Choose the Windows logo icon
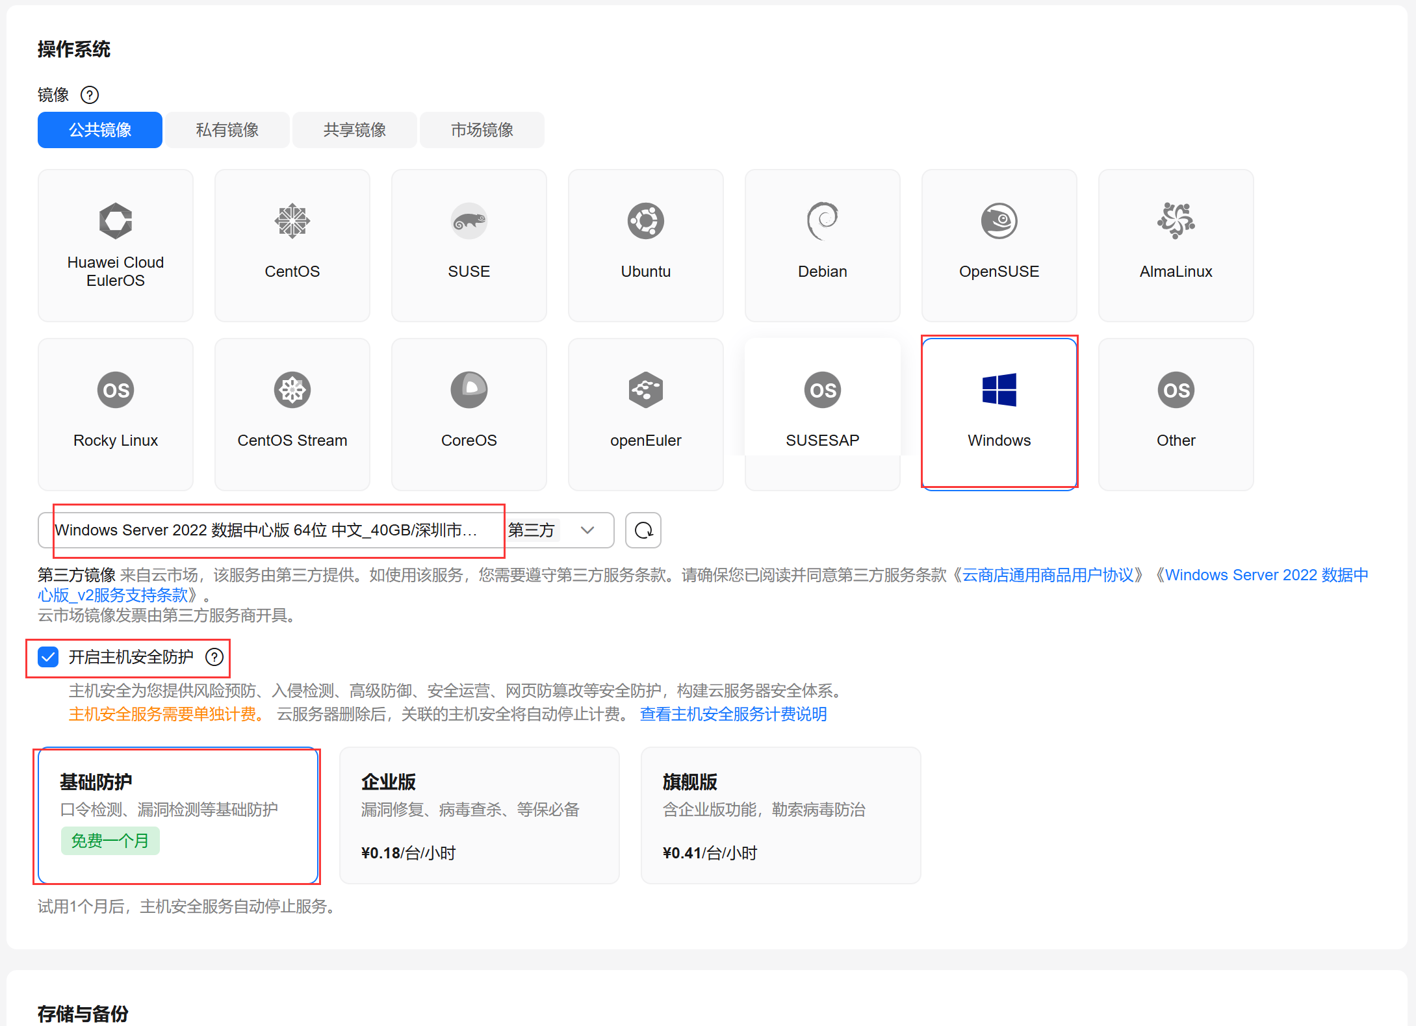Viewport: 1416px width, 1026px height. [999, 390]
